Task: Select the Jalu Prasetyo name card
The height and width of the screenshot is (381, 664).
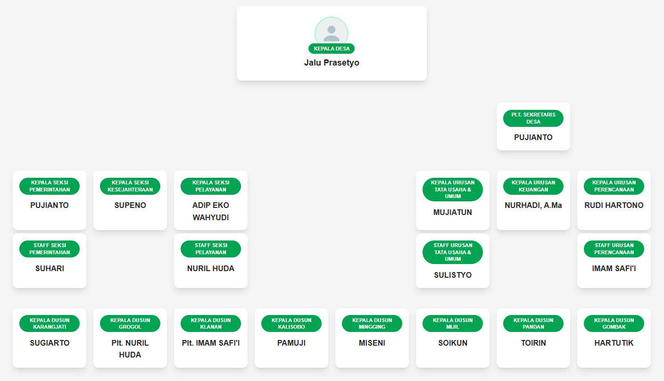Action: pos(332,63)
